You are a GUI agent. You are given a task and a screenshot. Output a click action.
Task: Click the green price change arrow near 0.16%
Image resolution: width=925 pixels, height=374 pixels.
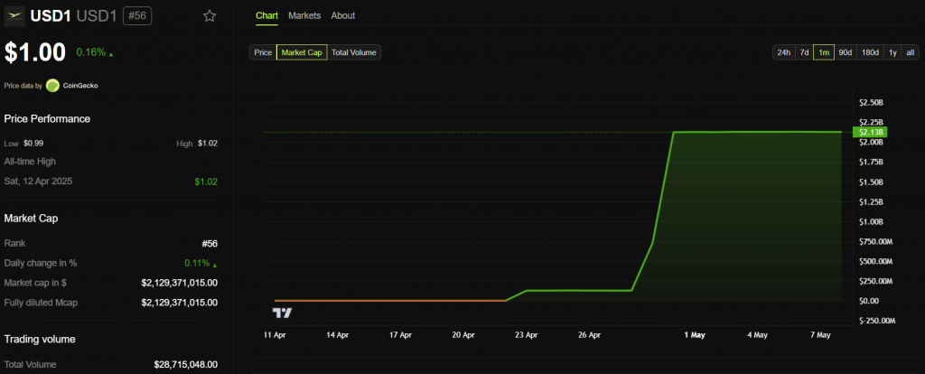[111, 53]
